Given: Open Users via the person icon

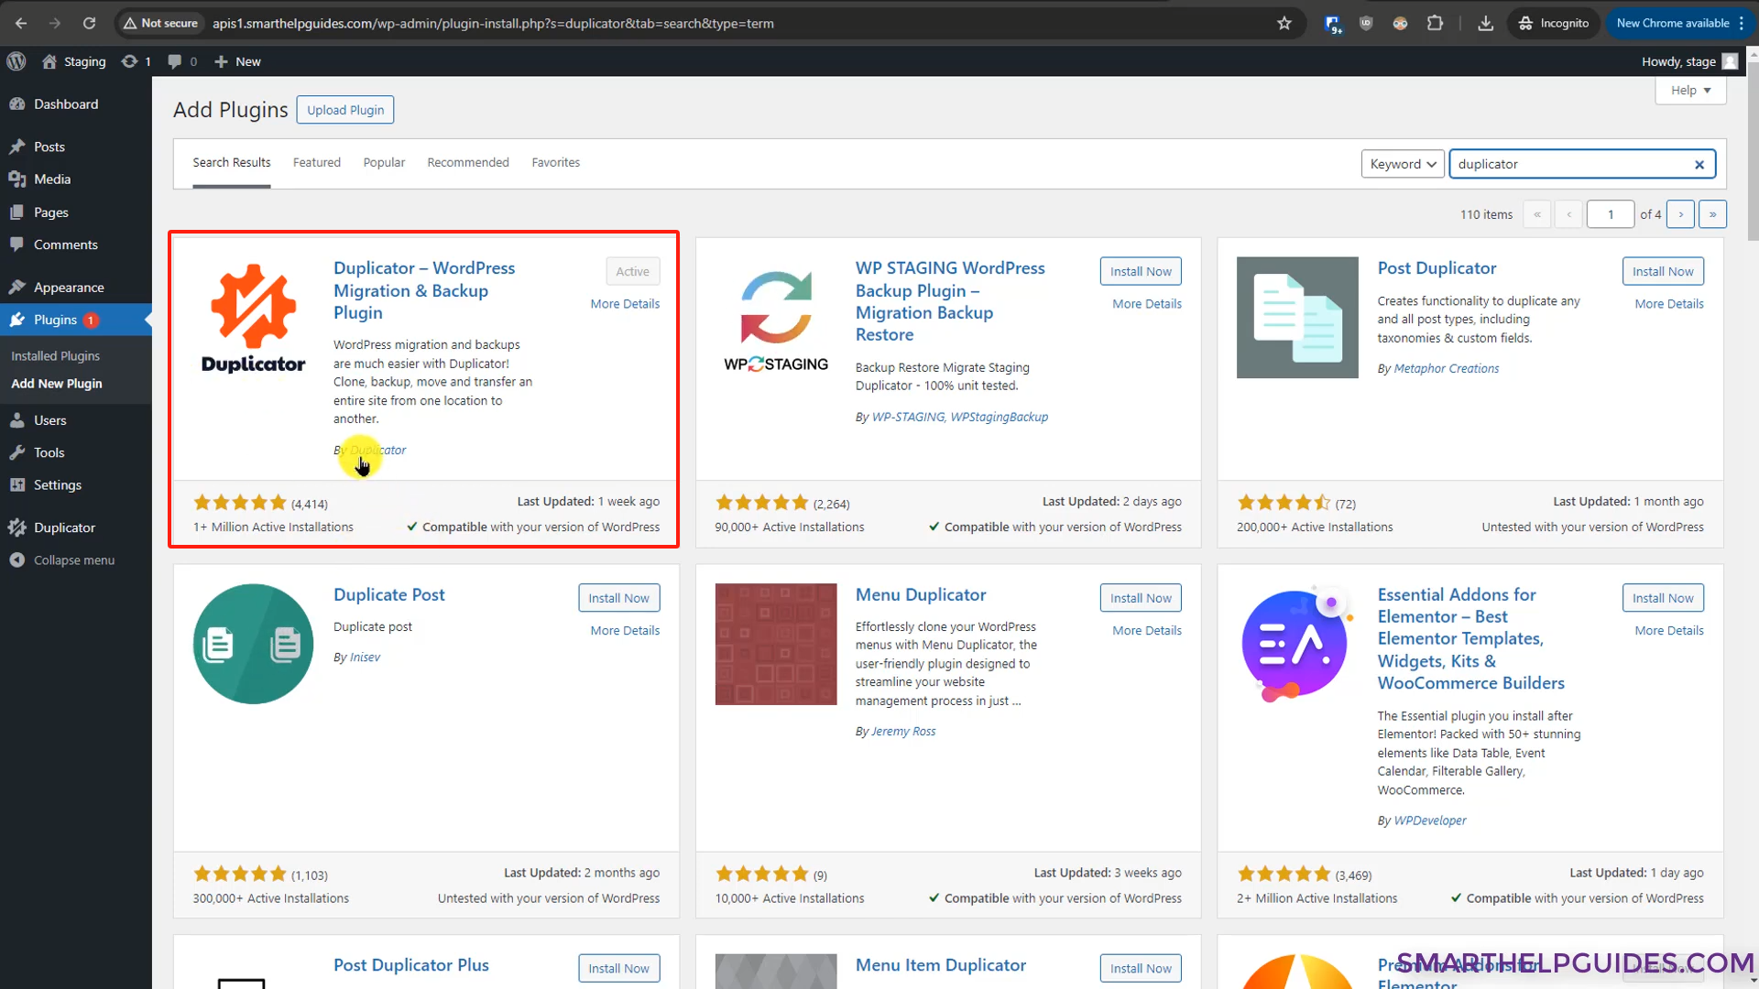Looking at the screenshot, I should coord(19,419).
